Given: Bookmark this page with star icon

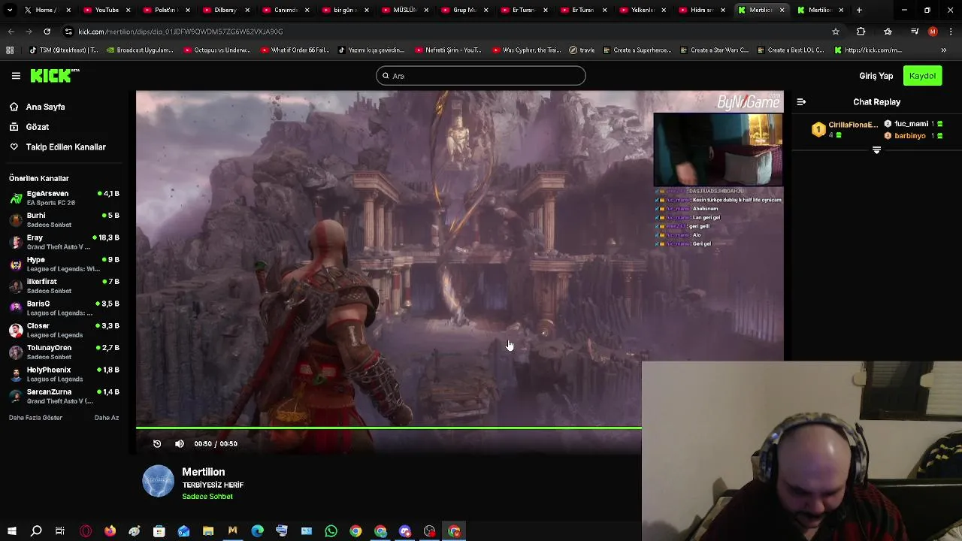Looking at the screenshot, I should 835,32.
